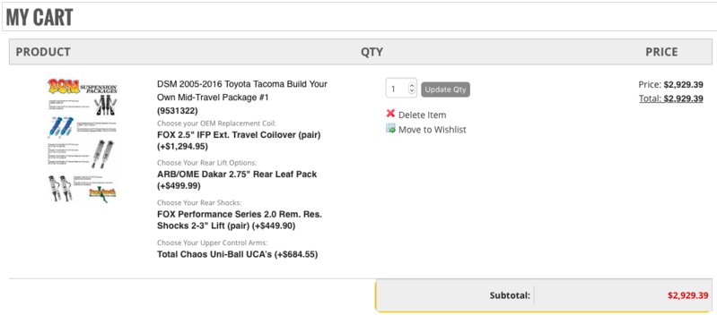717x324 pixels.
Task: Click the Move to Wishlist icon
Action: 390,129
